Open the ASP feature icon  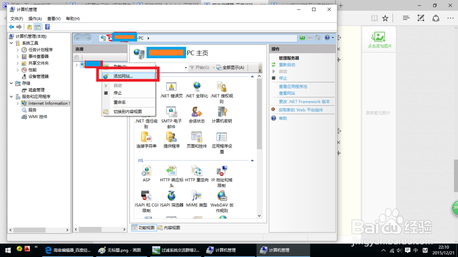147,174
